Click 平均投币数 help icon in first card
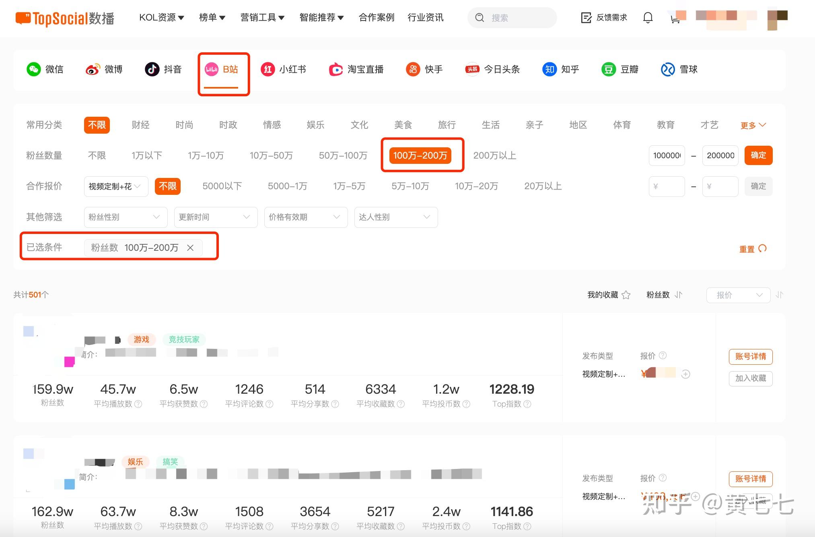Screen dimensions: 815x537 [x=466, y=404]
